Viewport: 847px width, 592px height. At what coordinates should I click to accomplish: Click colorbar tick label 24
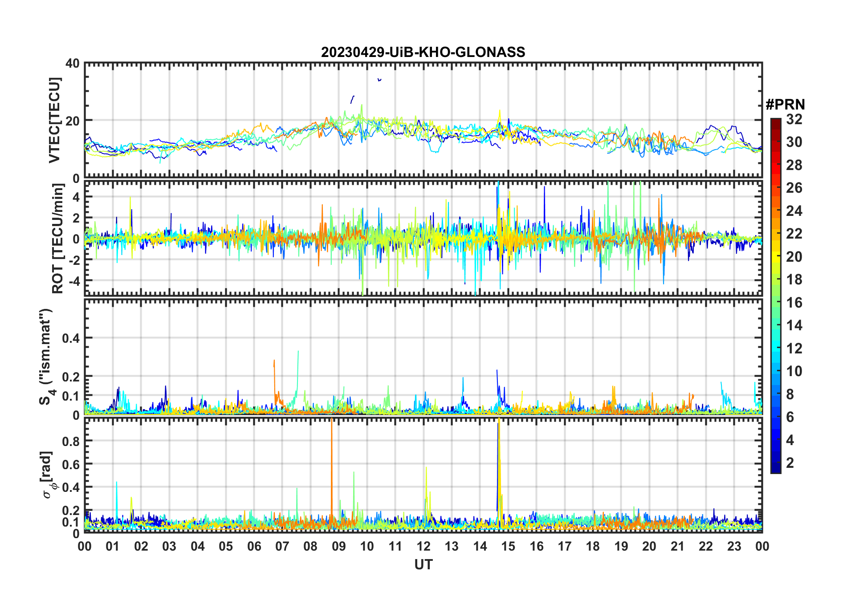click(794, 211)
